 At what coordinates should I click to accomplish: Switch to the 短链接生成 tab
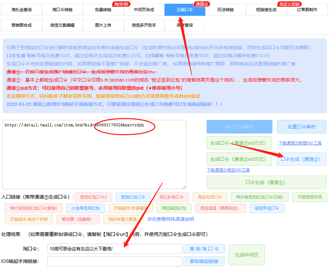266,10
